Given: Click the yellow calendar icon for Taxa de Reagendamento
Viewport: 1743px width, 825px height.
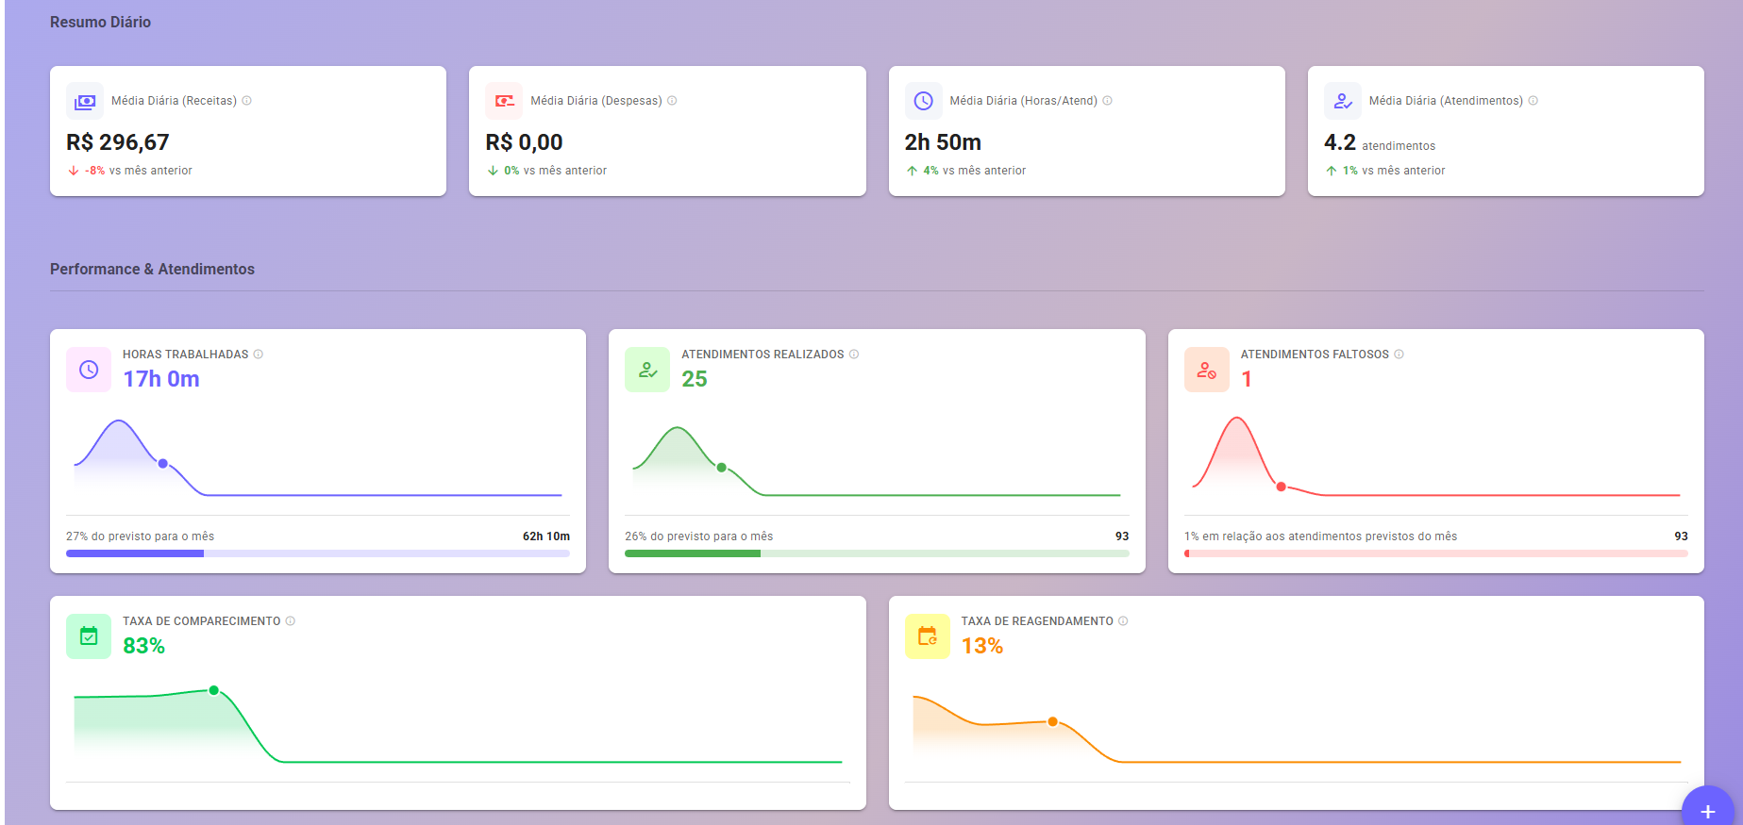Looking at the screenshot, I should 927,636.
